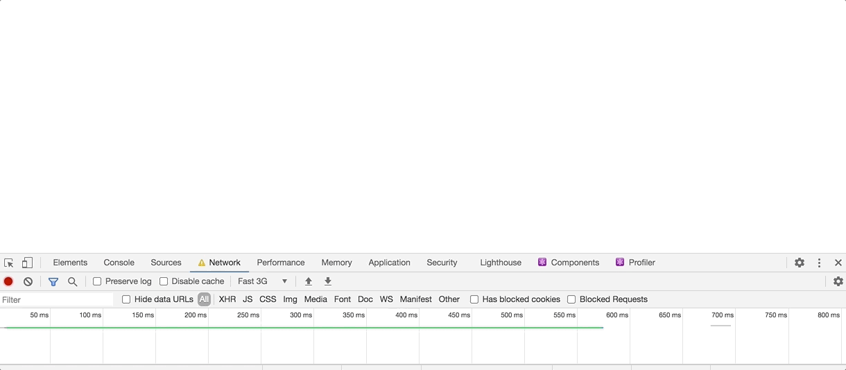Open the Security tab
The image size is (846, 370).
pyautogui.click(x=442, y=263)
